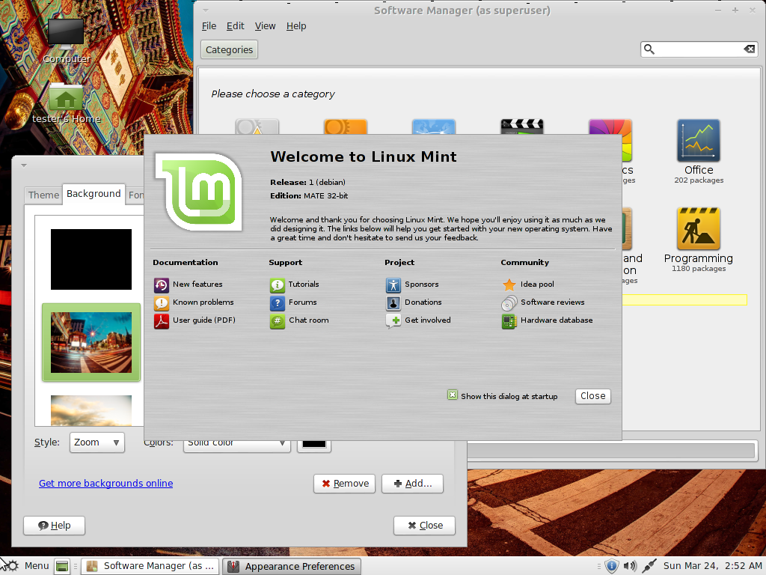Open the Style Zoom dropdown

point(96,442)
